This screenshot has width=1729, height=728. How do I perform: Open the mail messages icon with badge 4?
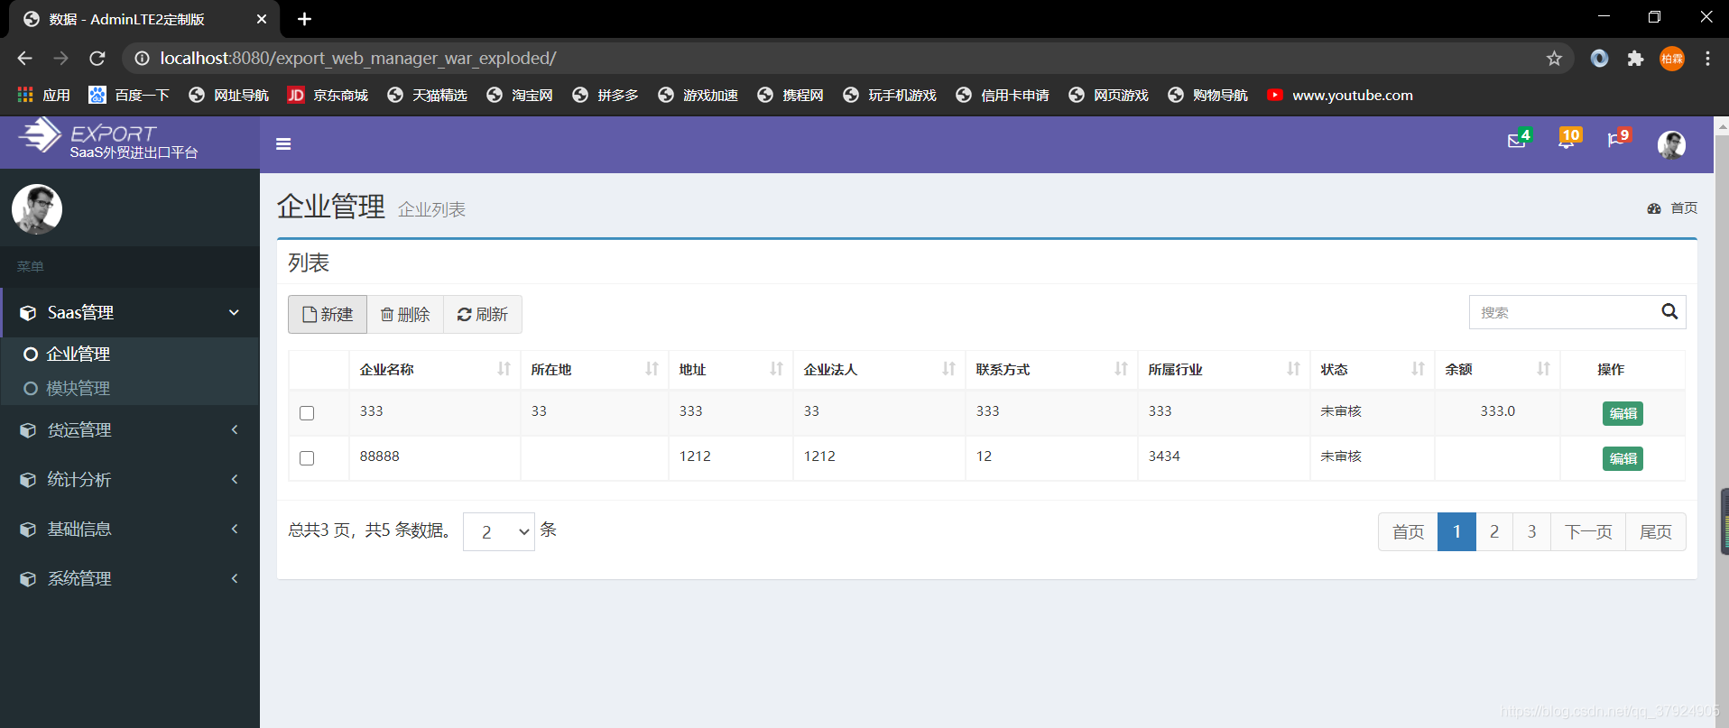click(x=1519, y=140)
